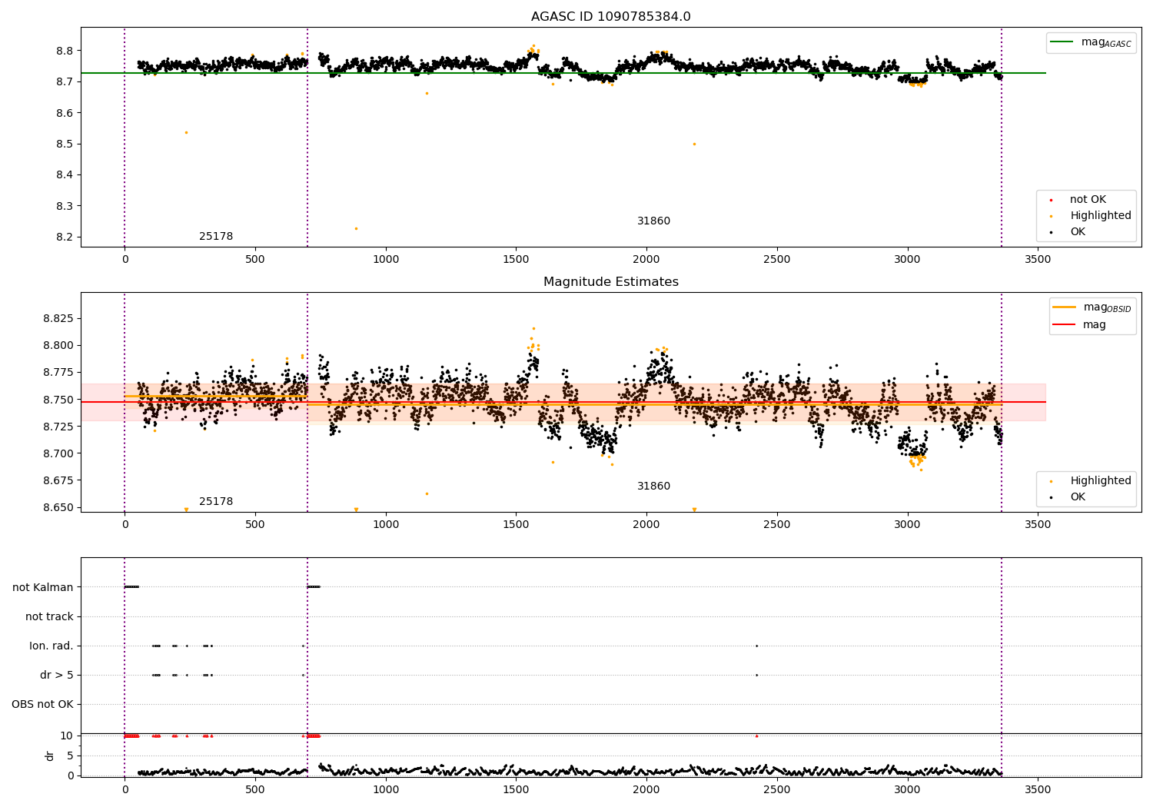Click the 1500 x-tick under Magnitude Estimates plot

click(516, 524)
